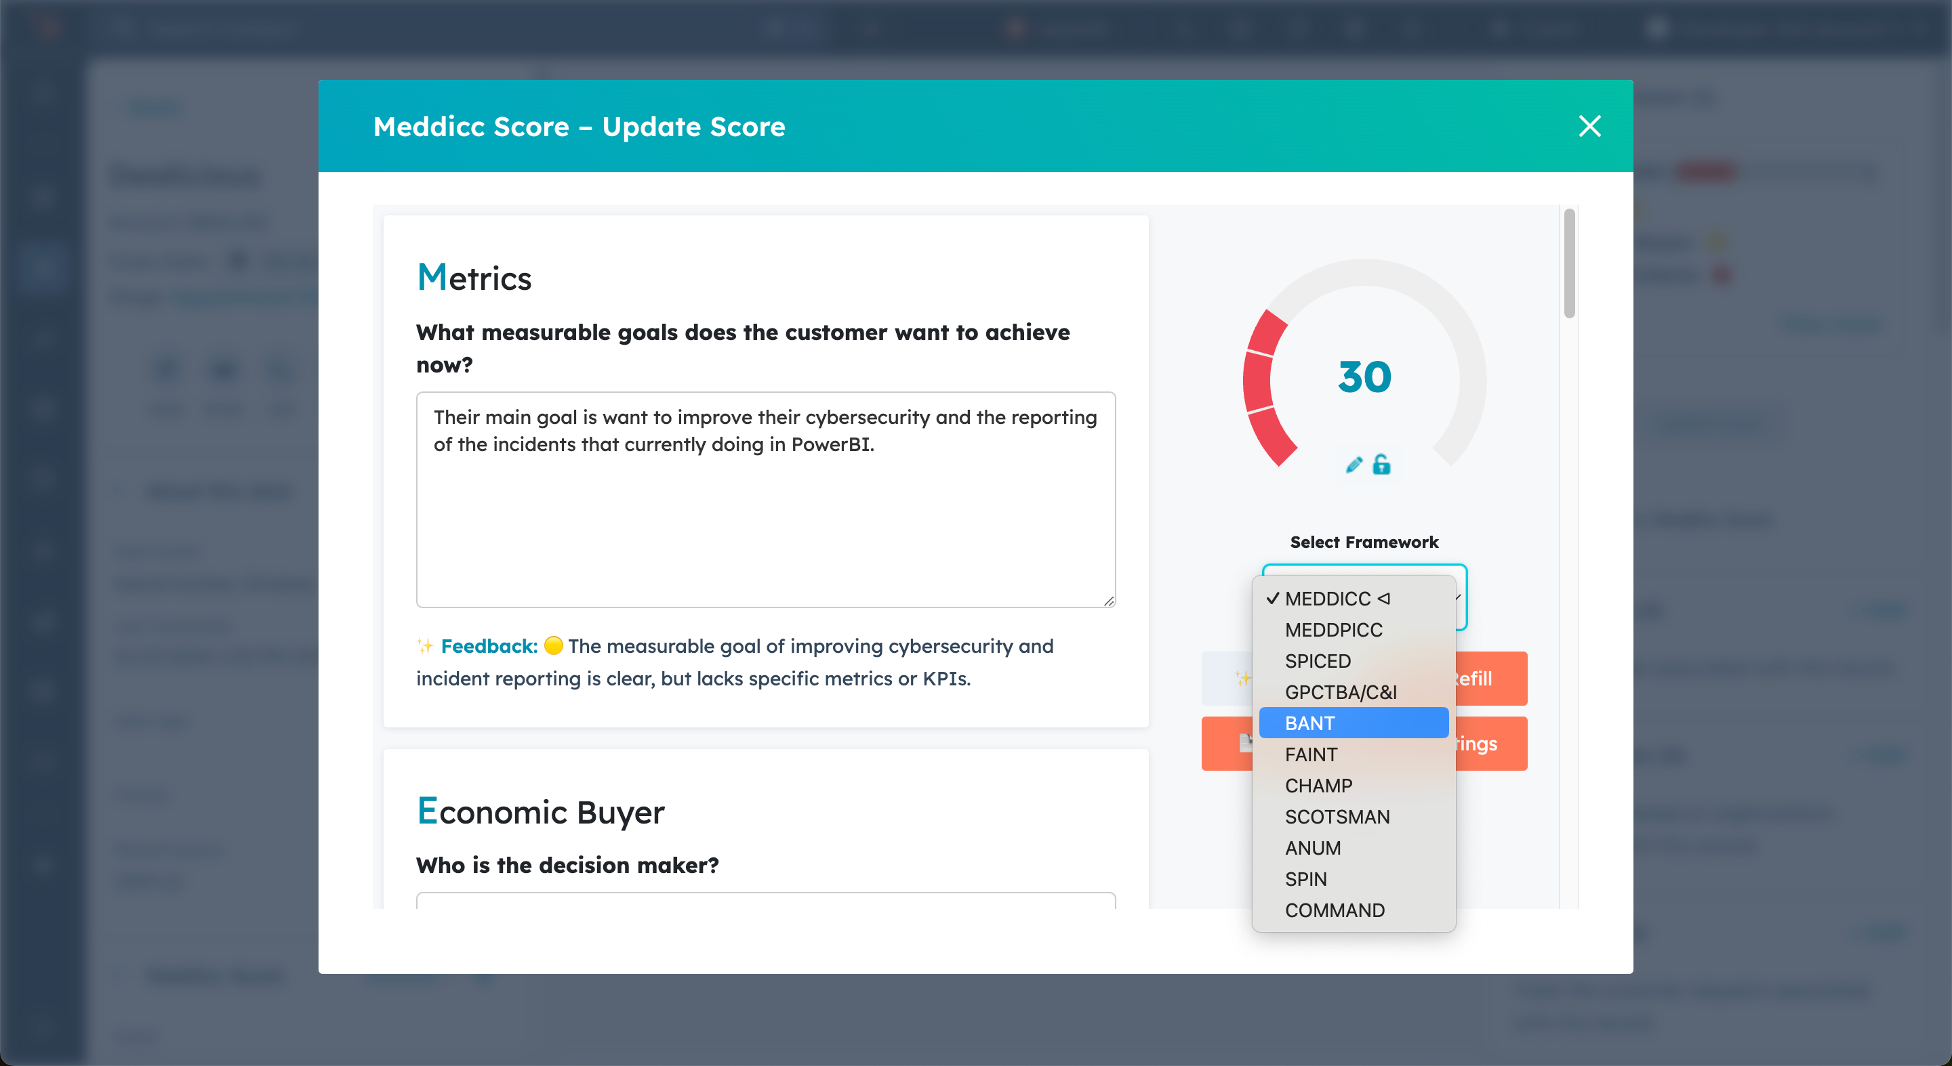Image resolution: width=1952 pixels, height=1066 pixels.
Task: Close the Meddicc Score dialog
Action: click(x=1589, y=126)
